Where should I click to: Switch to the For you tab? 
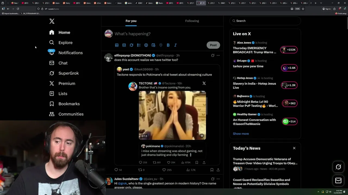131,21
